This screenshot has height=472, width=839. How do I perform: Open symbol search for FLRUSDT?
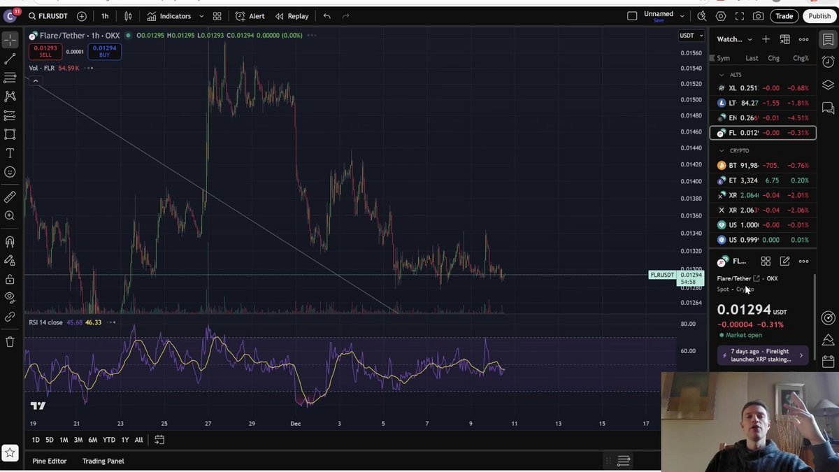[x=49, y=16]
